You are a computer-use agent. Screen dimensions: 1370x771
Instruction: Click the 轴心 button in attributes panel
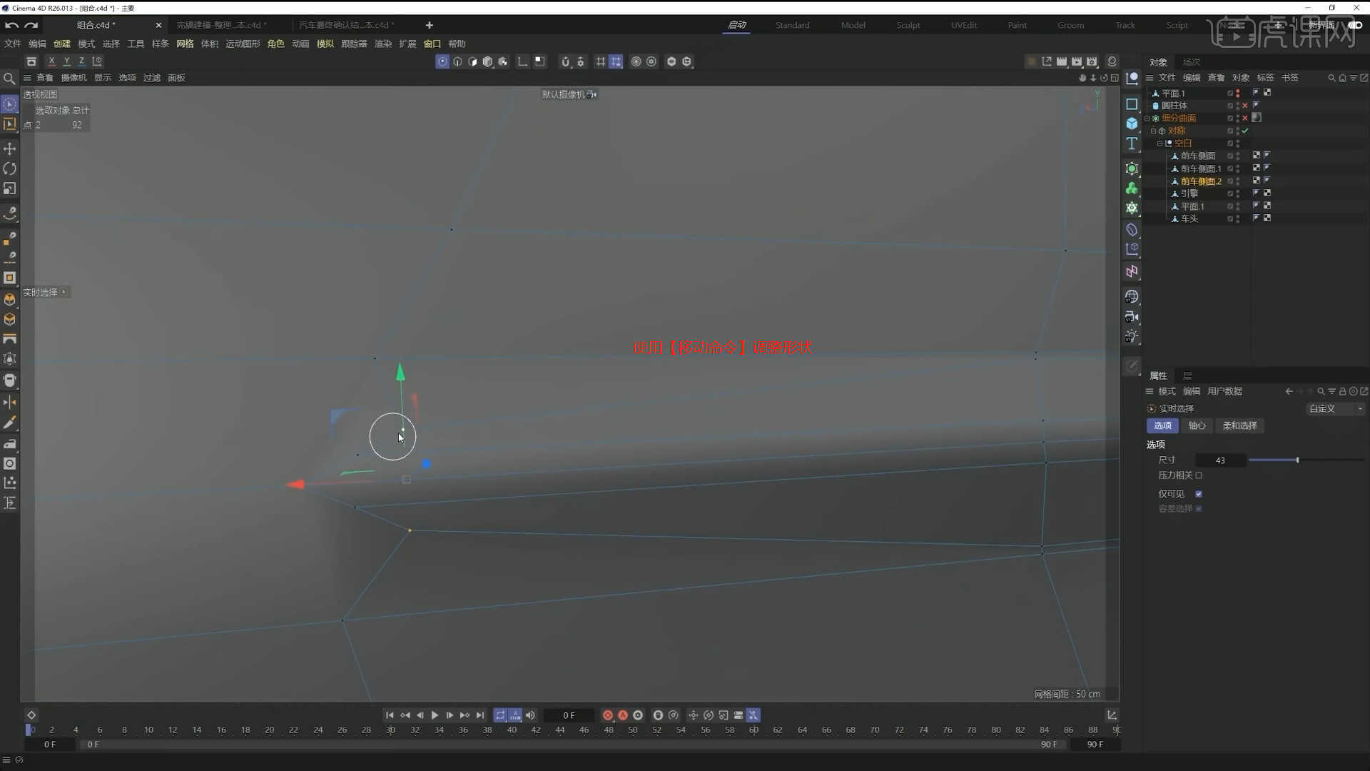coord(1197,425)
